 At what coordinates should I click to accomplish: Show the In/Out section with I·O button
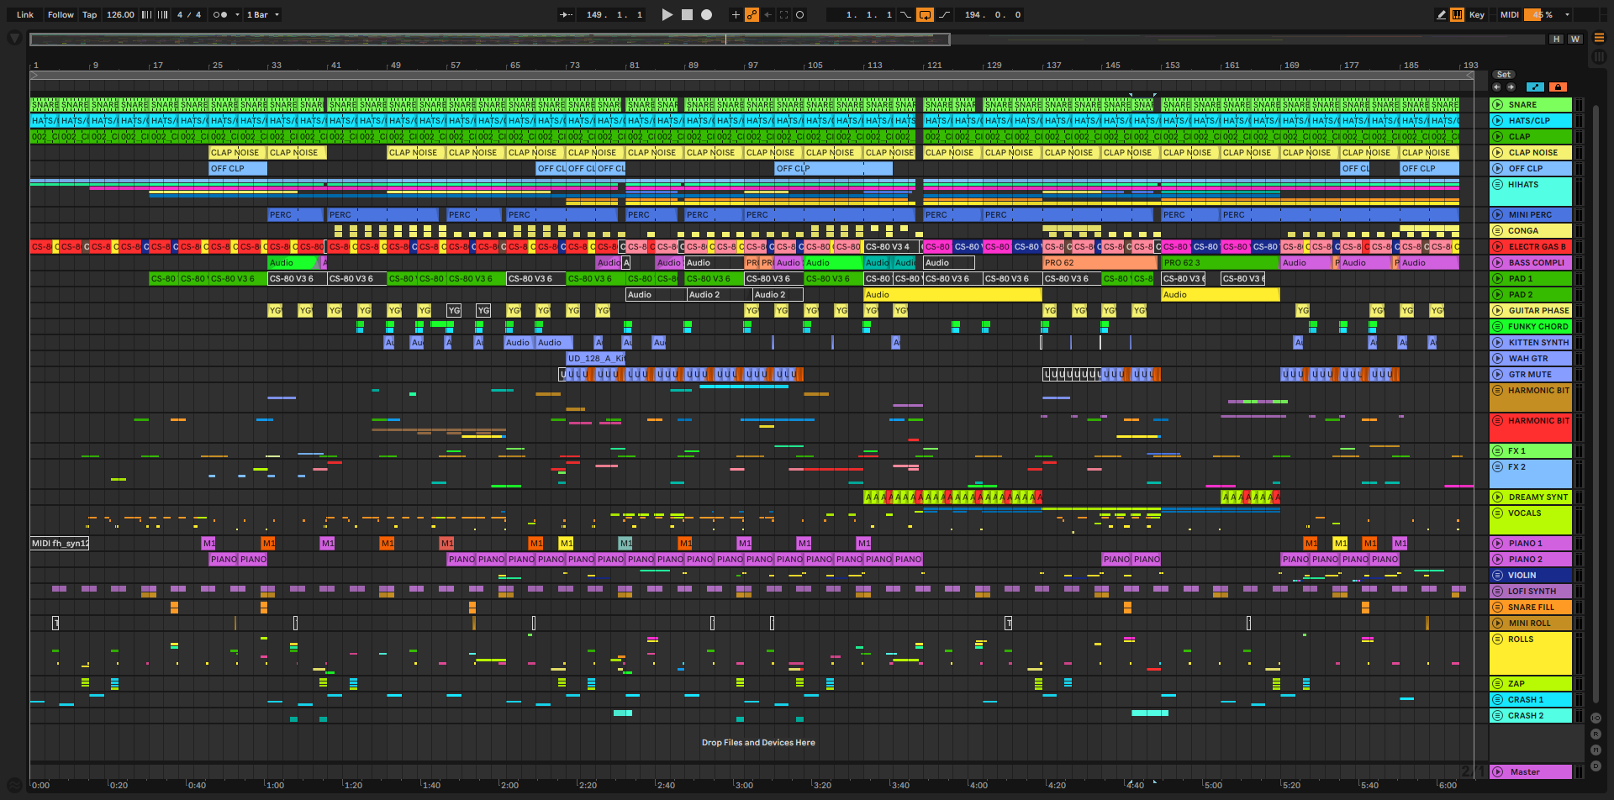(1596, 718)
